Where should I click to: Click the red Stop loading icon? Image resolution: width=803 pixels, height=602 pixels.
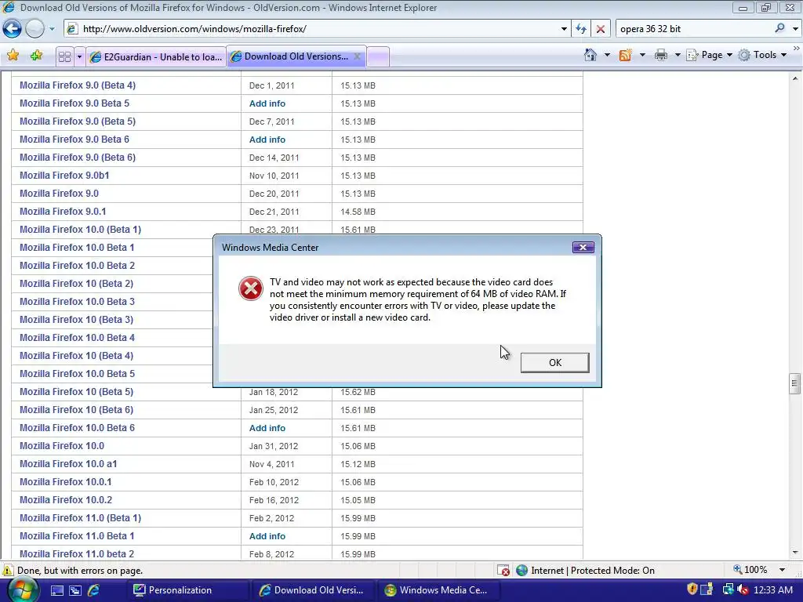[600, 29]
